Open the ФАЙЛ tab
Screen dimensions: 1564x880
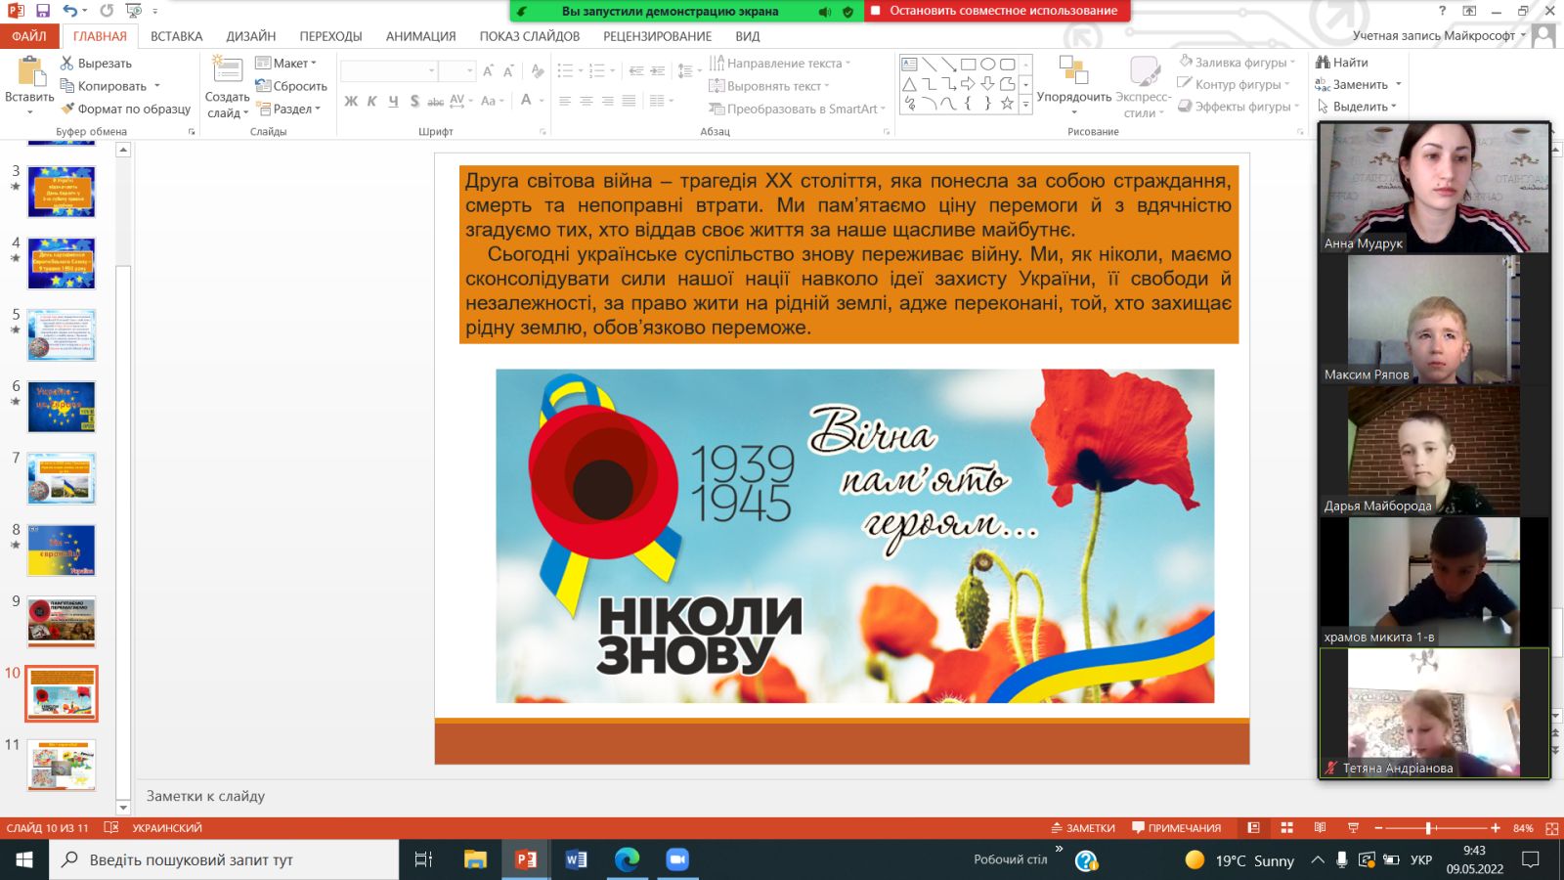29,36
